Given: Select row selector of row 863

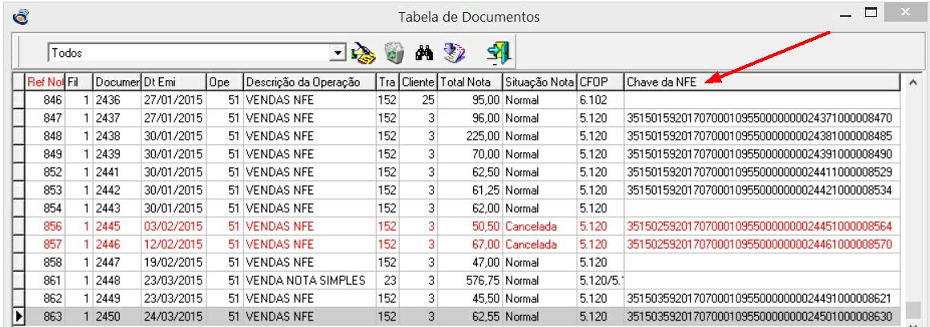Looking at the screenshot, I should point(19,317).
